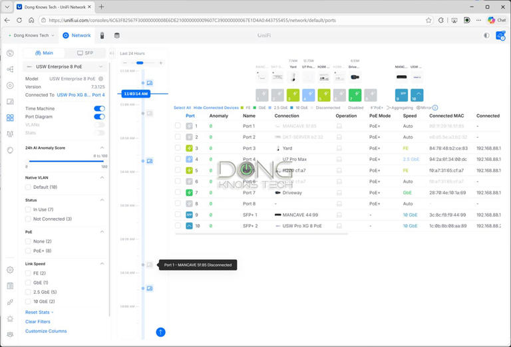
Task: Select port 4 blue square in diagram
Action: coord(309,95)
